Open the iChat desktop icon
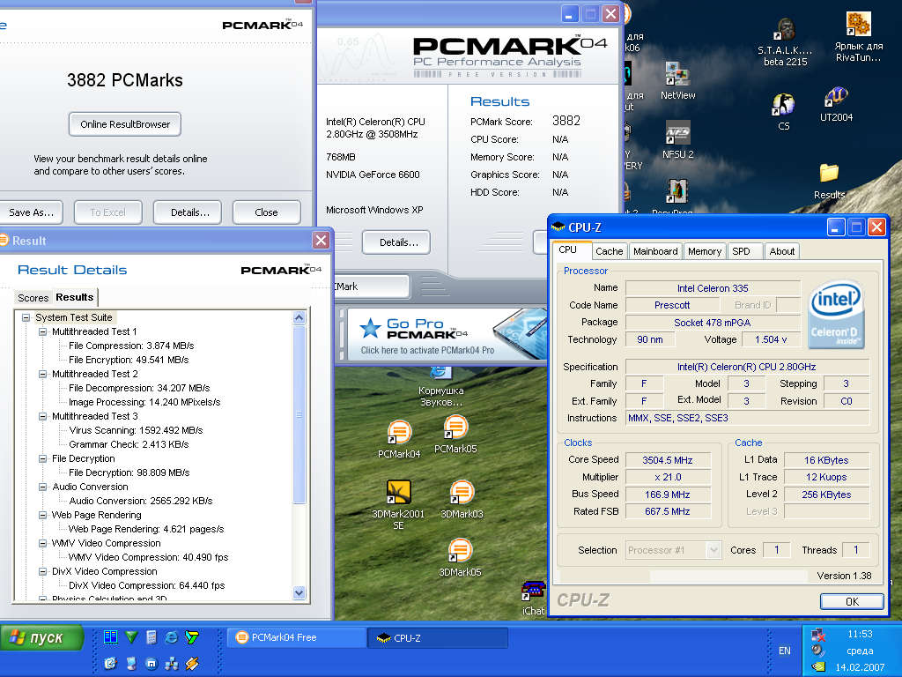The image size is (902, 677). coord(533,599)
